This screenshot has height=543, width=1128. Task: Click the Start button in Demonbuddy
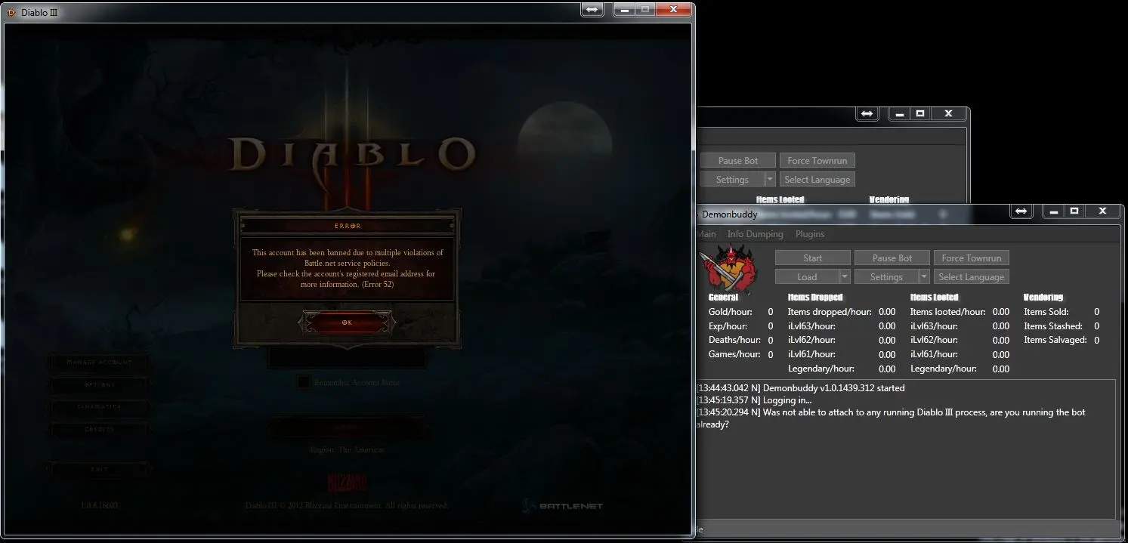(813, 258)
